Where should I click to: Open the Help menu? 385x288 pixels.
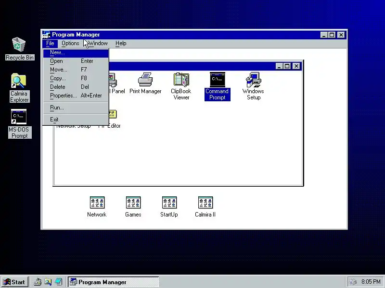121,43
